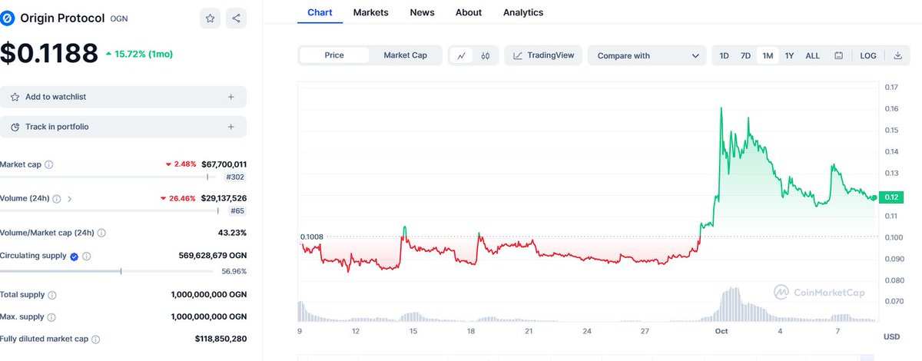Click the star favorite icon button
Screen dimensions: 922x361
[211, 18]
